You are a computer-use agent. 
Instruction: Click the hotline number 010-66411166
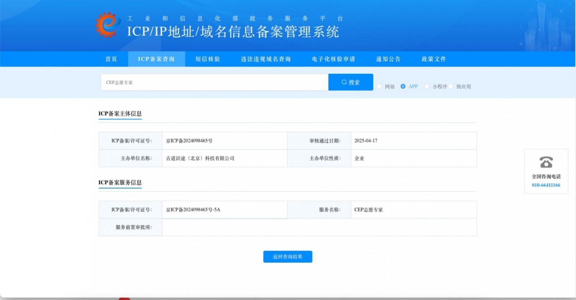(x=546, y=185)
